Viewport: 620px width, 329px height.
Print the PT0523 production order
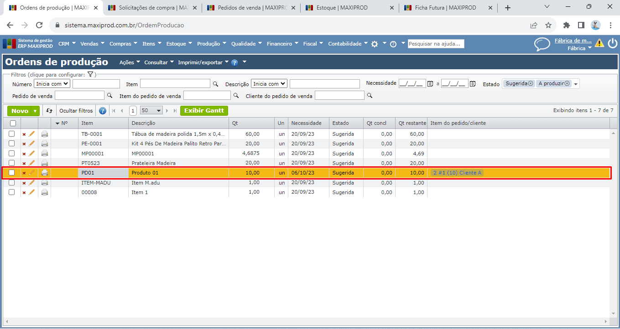(45, 163)
